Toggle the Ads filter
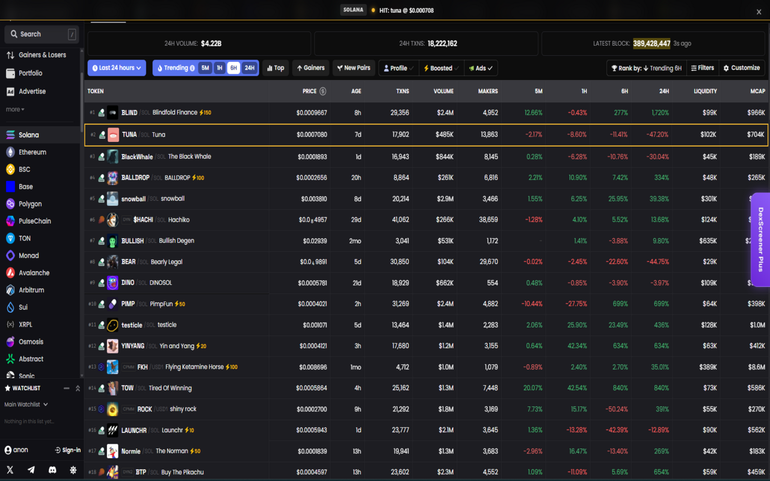Image resolution: width=770 pixels, height=481 pixels. pos(481,68)
